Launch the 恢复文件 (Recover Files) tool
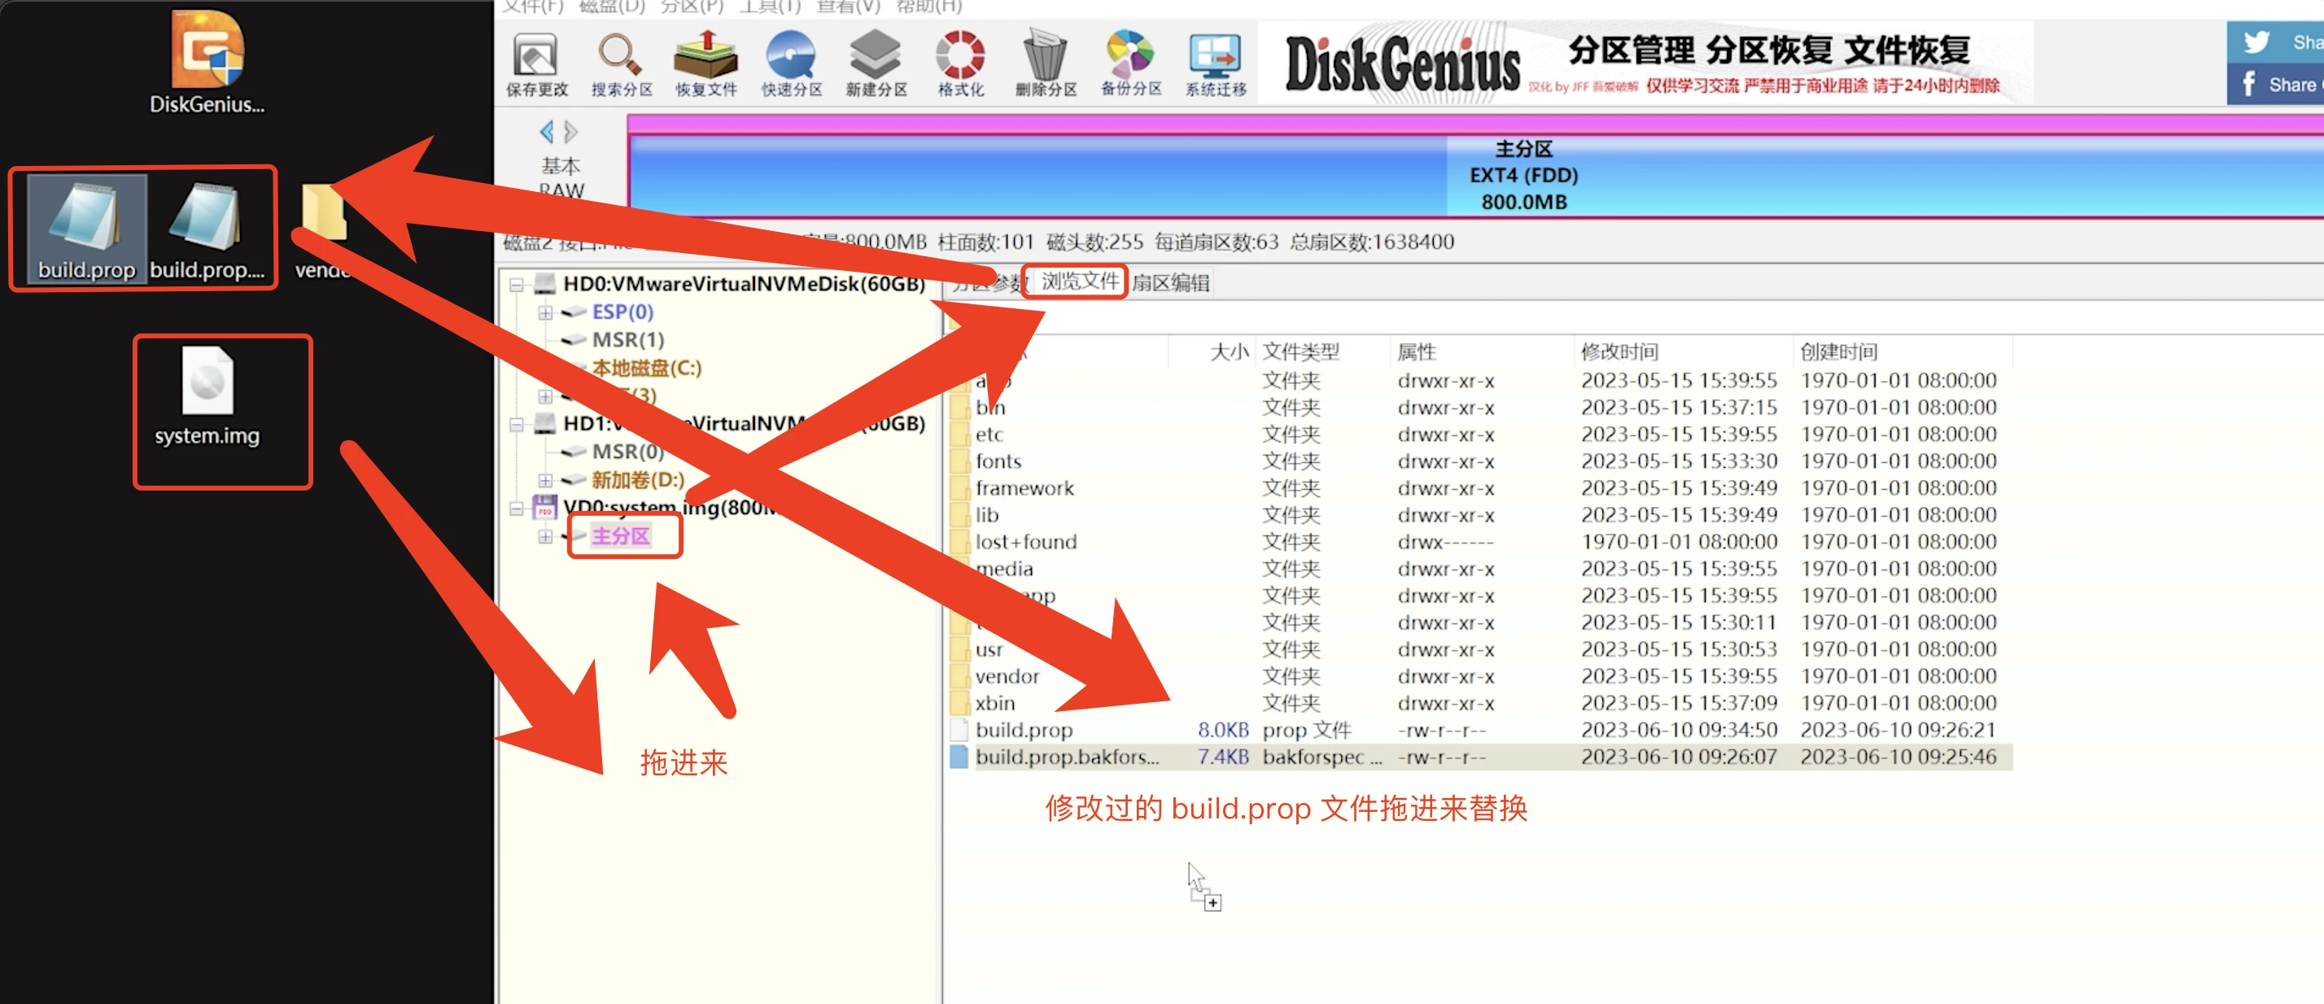 coord(705,61)
